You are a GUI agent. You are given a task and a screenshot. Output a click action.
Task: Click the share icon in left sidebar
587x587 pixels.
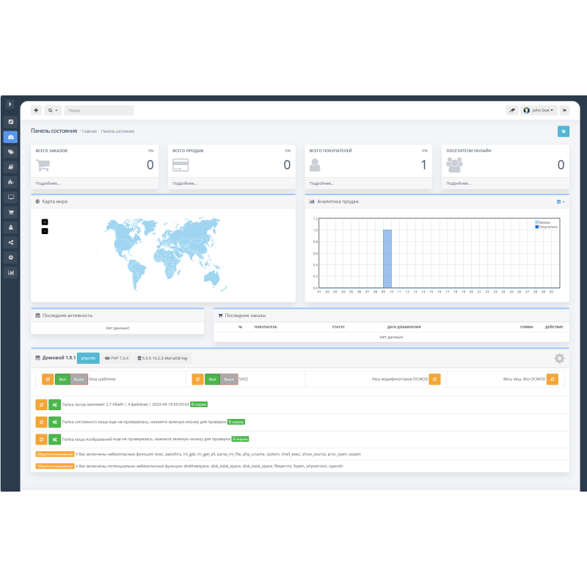10,242
